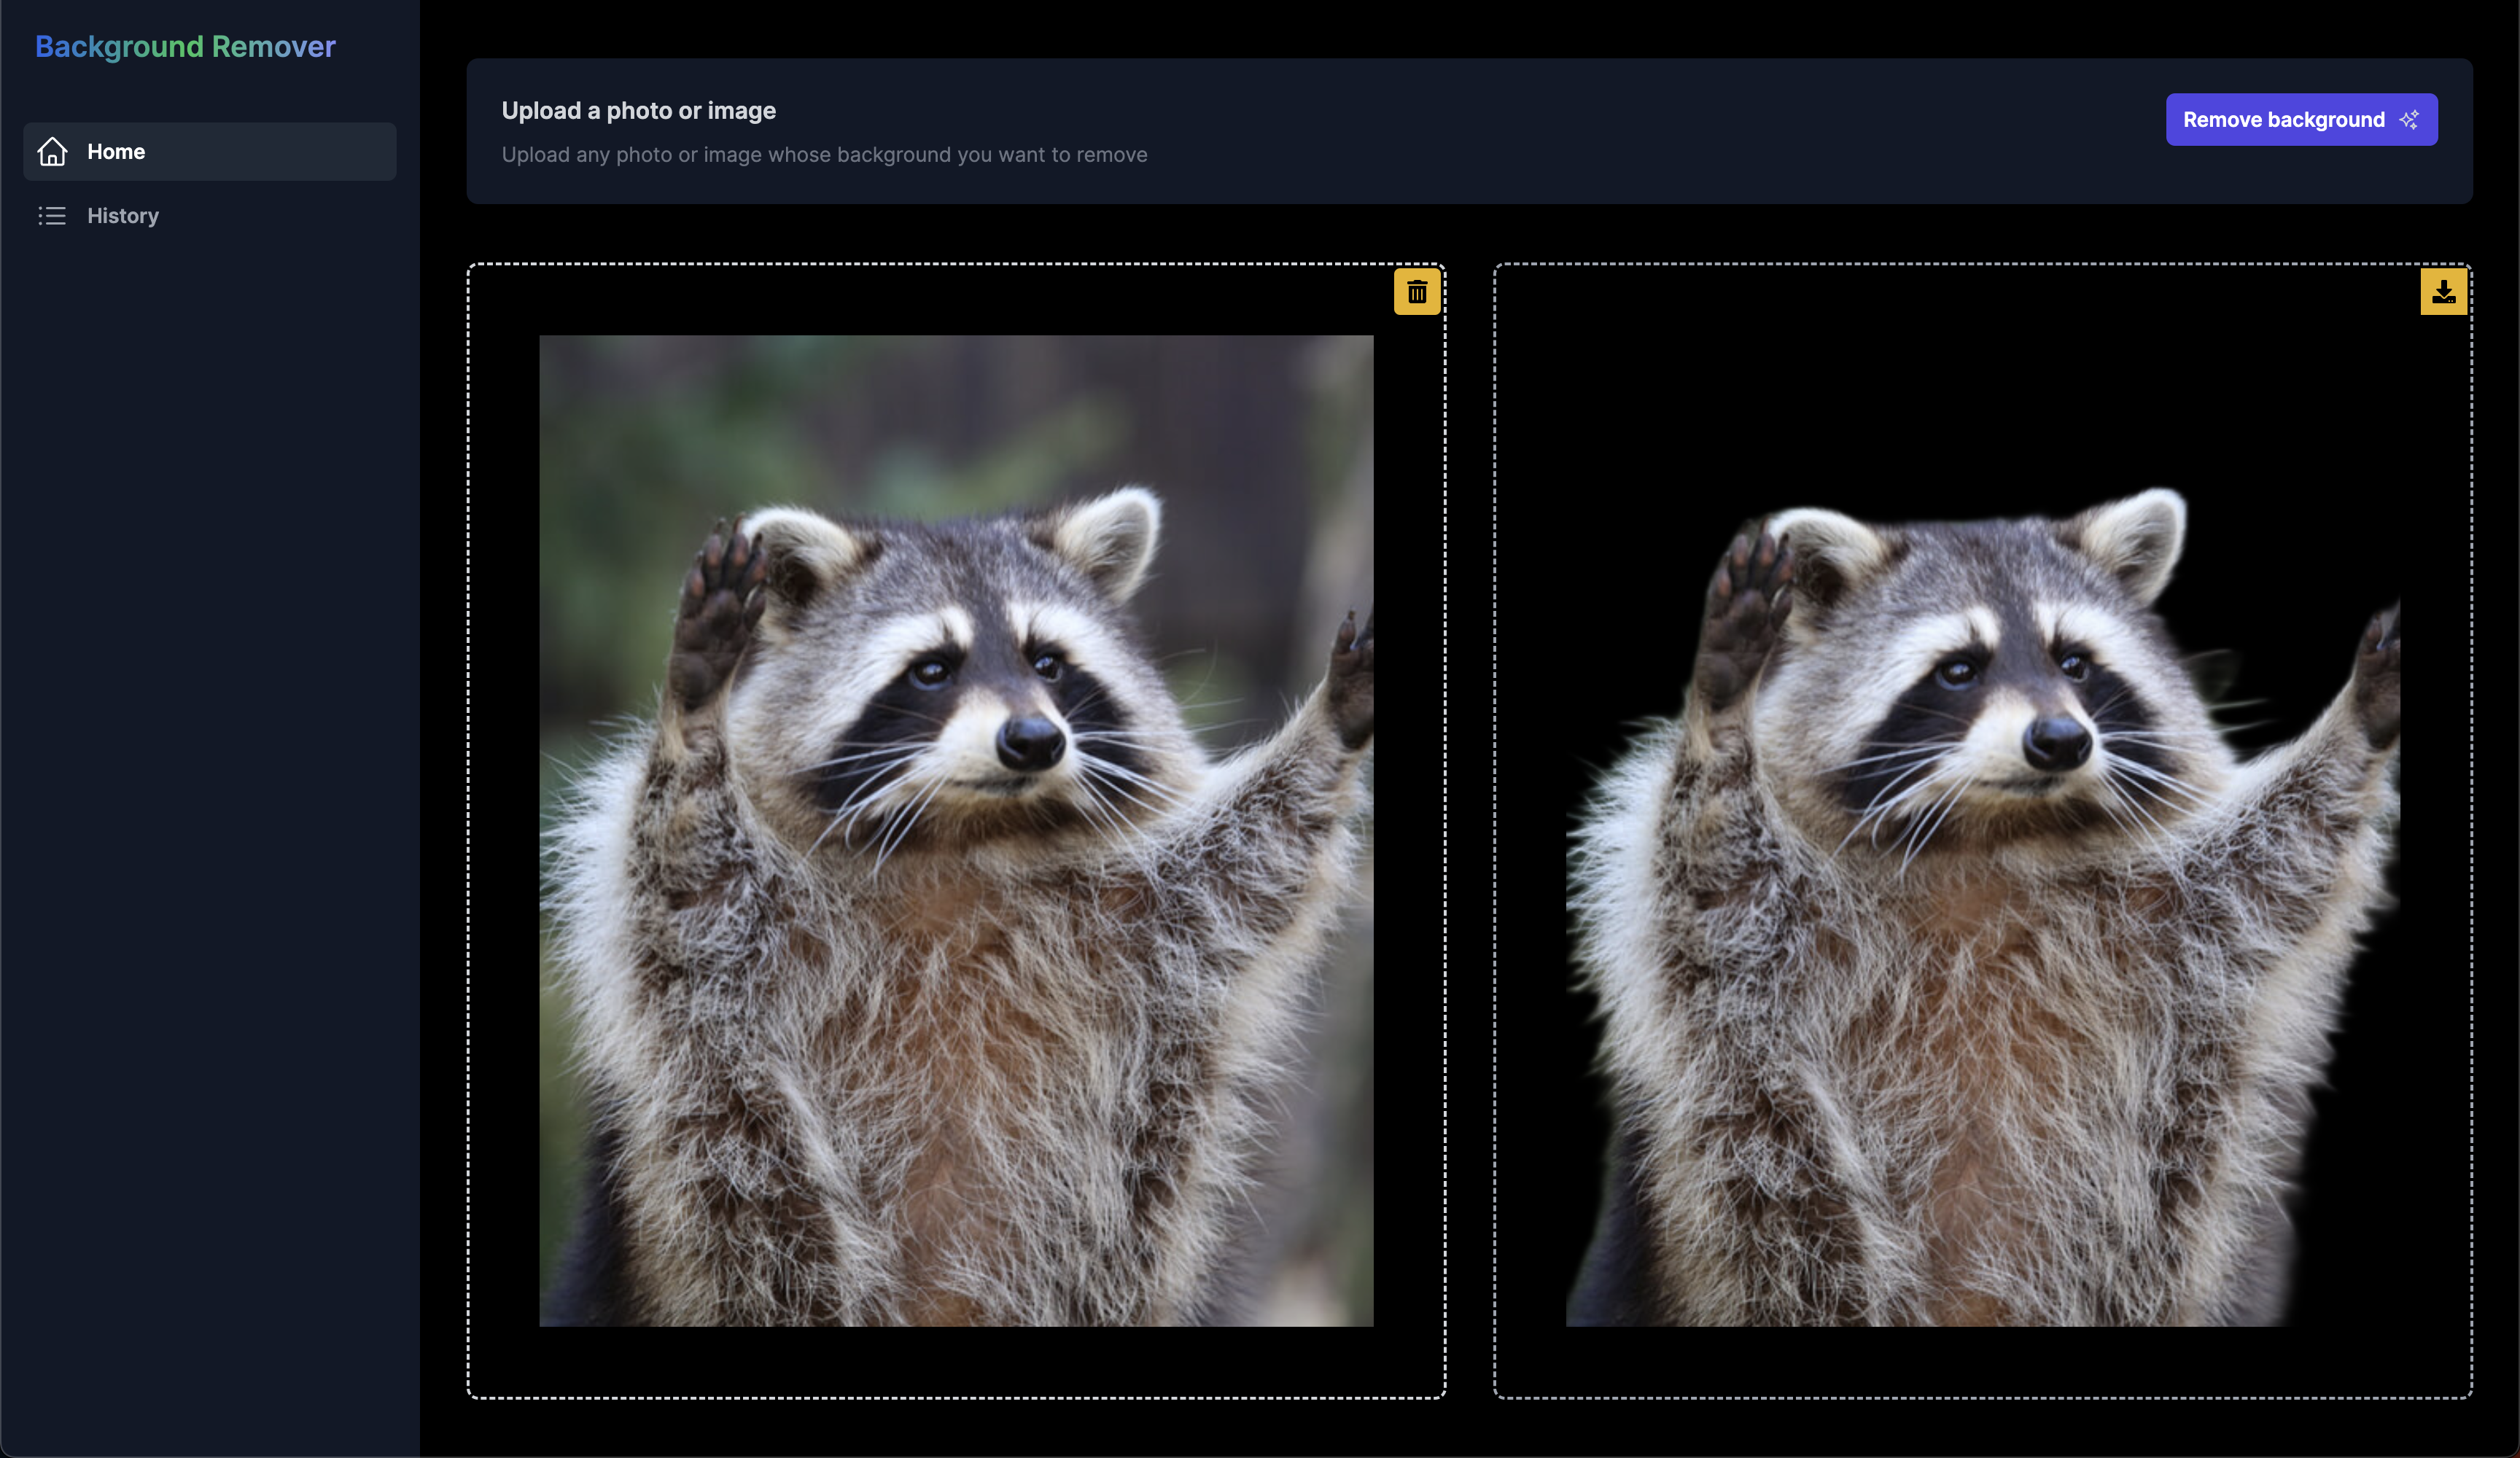Go to the History sidebar item
This screenshot has width=2520, height=1458.
coord(122,216)
